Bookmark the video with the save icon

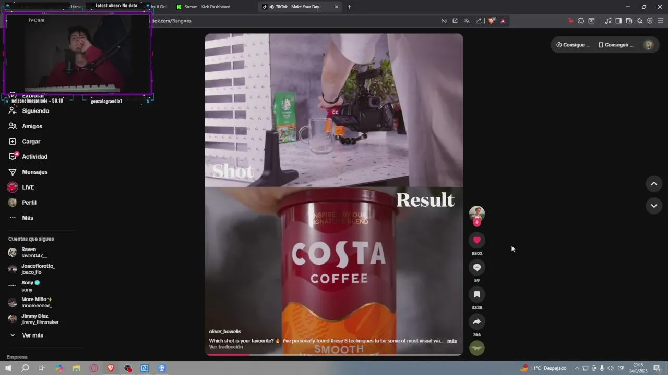pos(476,294)
